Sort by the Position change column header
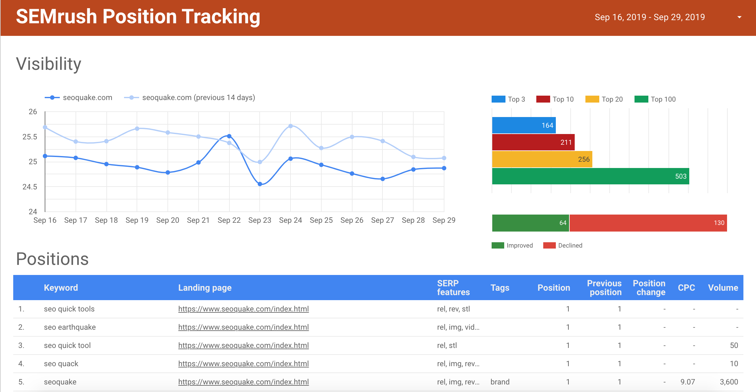Viewport: 756px width, 392px height. (649, 288)
